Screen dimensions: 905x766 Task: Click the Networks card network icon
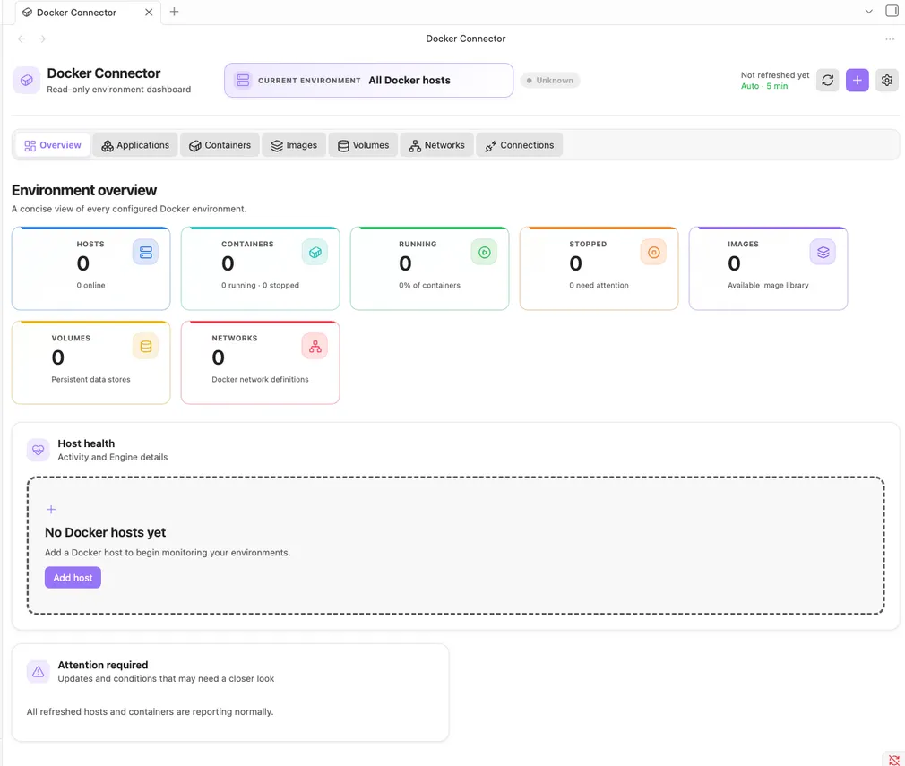315,347
